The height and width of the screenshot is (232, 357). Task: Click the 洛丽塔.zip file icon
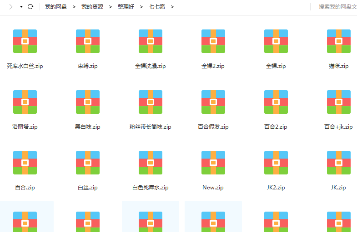[25, 102]
